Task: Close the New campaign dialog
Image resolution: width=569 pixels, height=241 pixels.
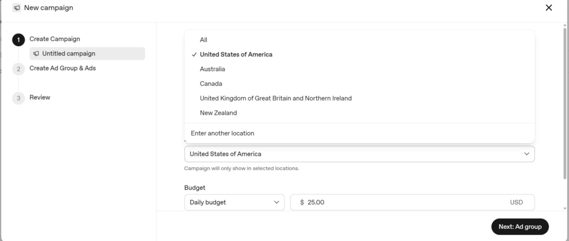Action: 548,8
